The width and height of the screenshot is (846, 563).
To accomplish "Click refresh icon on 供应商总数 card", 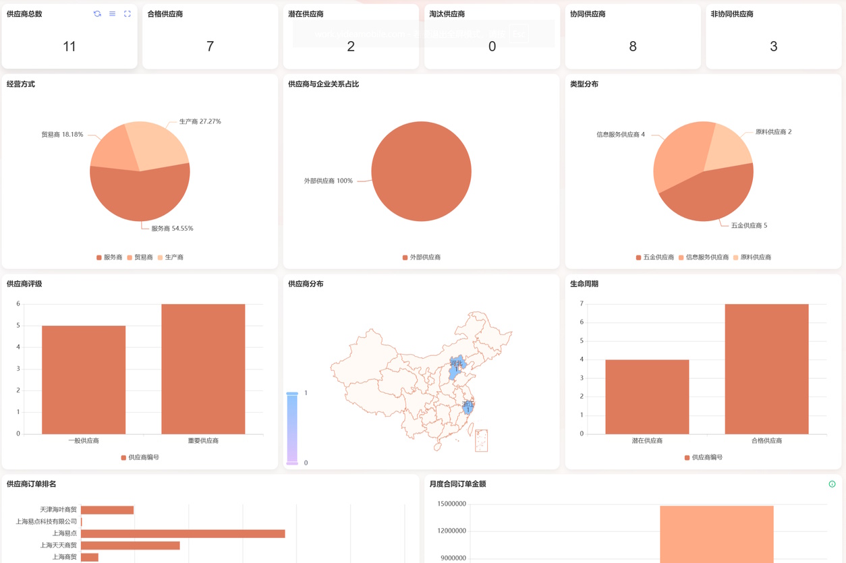I will pos(97,14).
